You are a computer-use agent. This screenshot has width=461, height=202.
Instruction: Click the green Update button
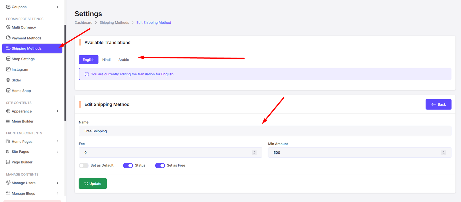pos(93,184)
